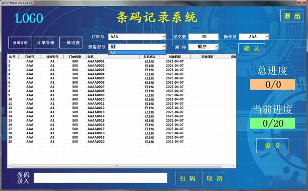Select barcode cell AAAA0013

coord(96,112)
